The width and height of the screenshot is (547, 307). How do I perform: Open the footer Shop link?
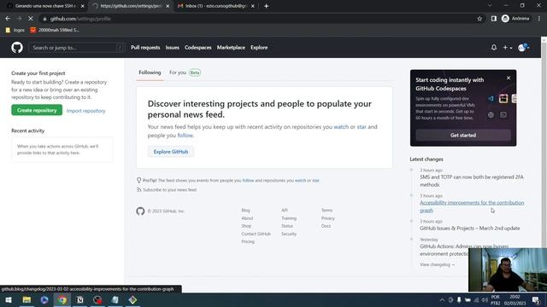pos(246,226)
